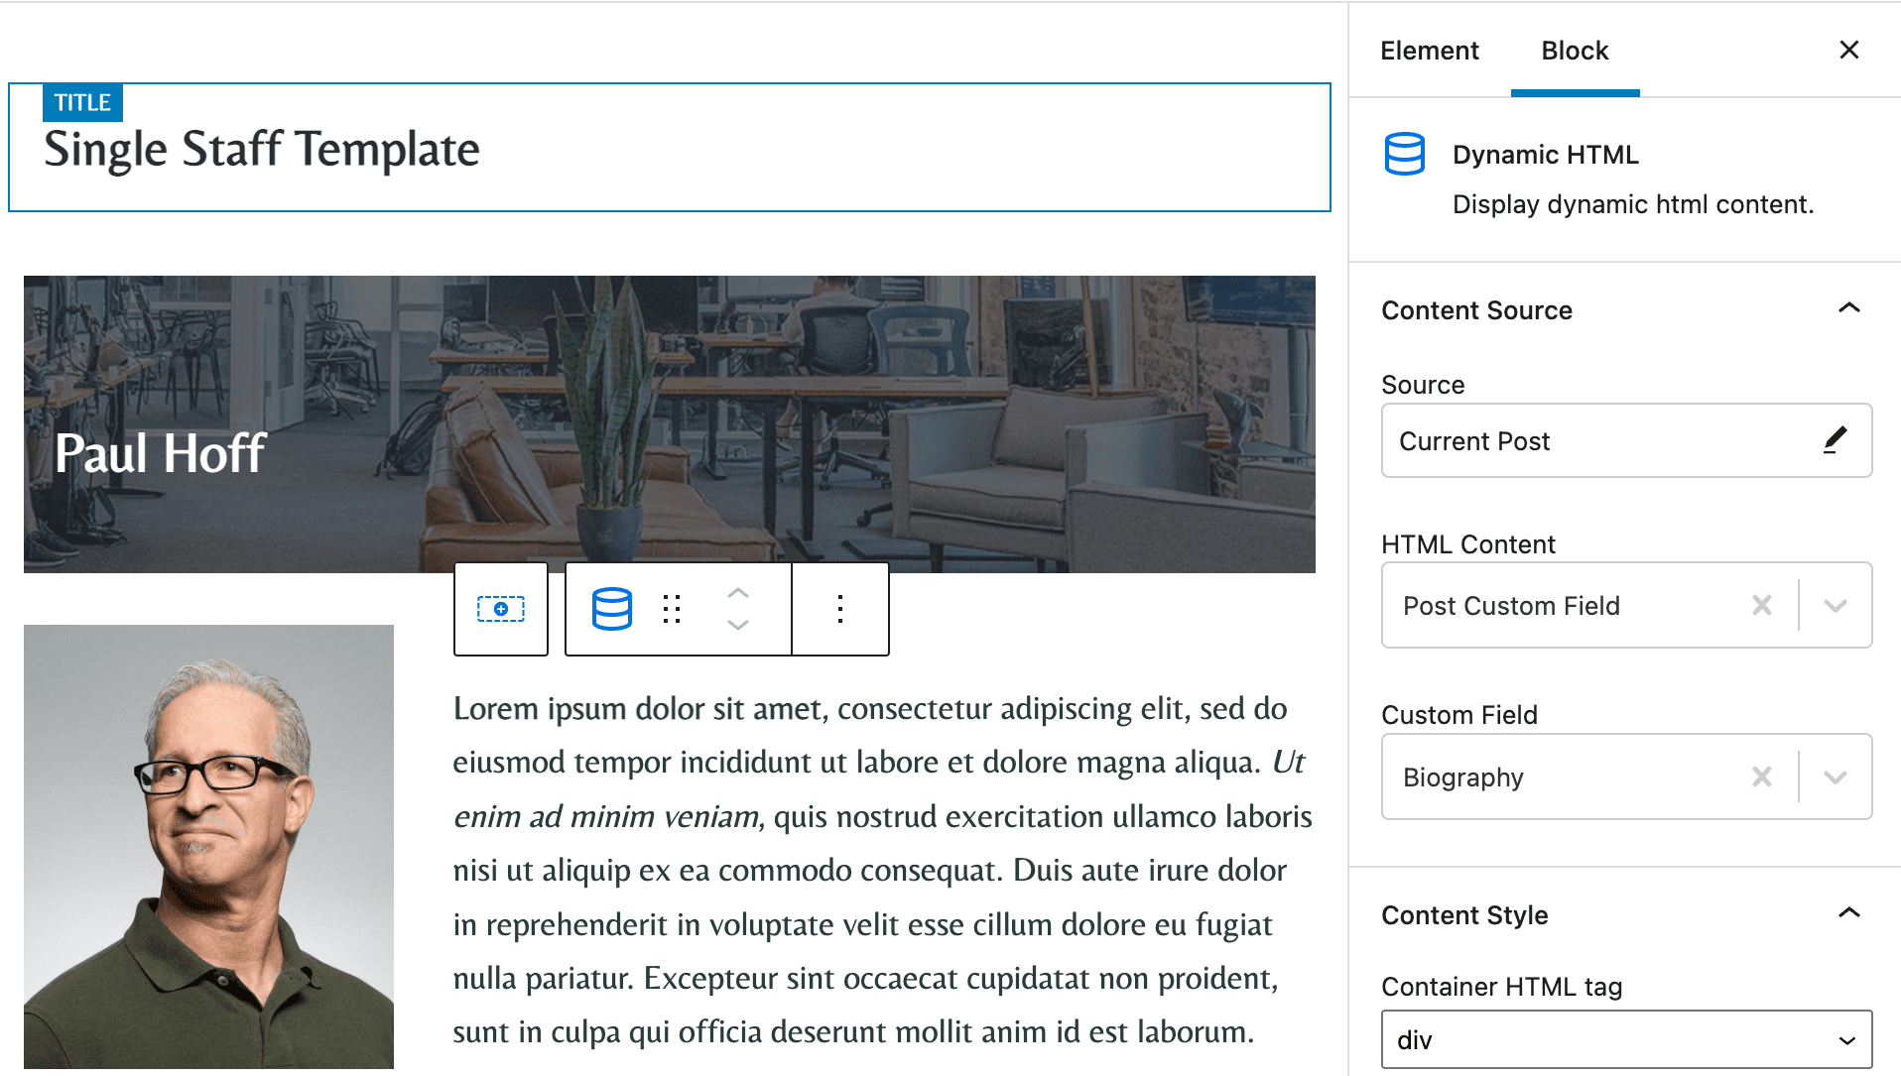Move the Dynamic HTML block down
The height and width of the screenshot is (1076, 1901).
coord(737,626)
